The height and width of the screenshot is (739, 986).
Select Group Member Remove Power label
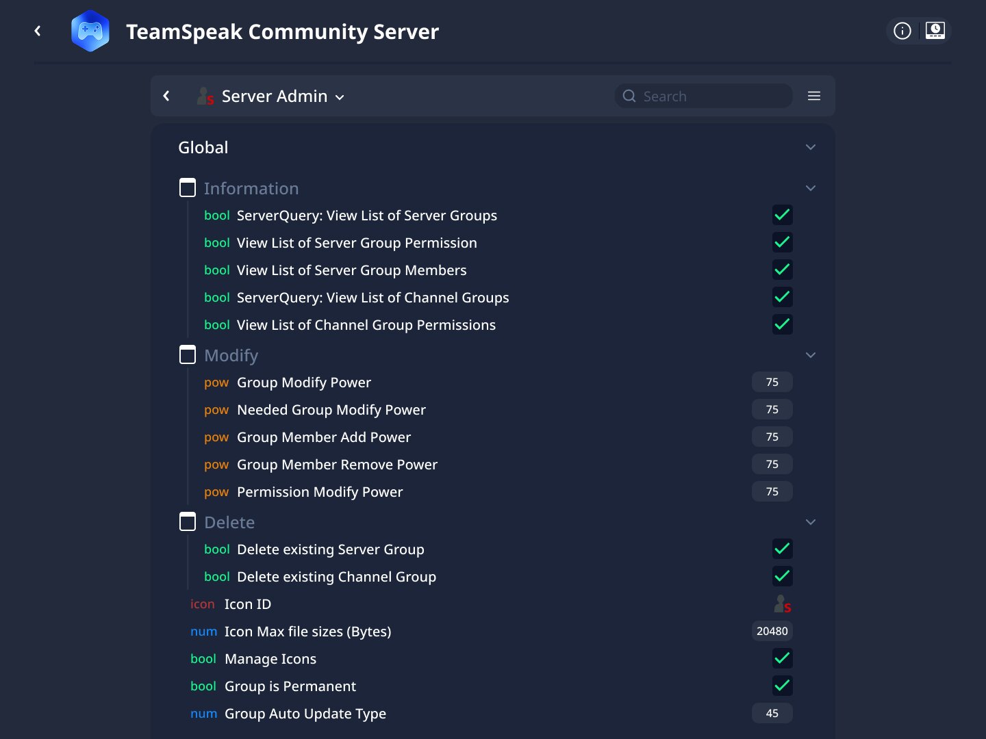[x=337, y=465]
